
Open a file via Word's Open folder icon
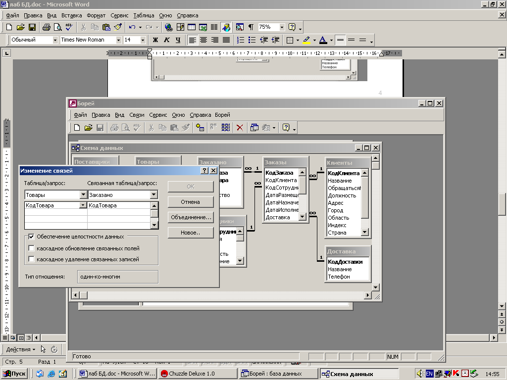[20, 27]
